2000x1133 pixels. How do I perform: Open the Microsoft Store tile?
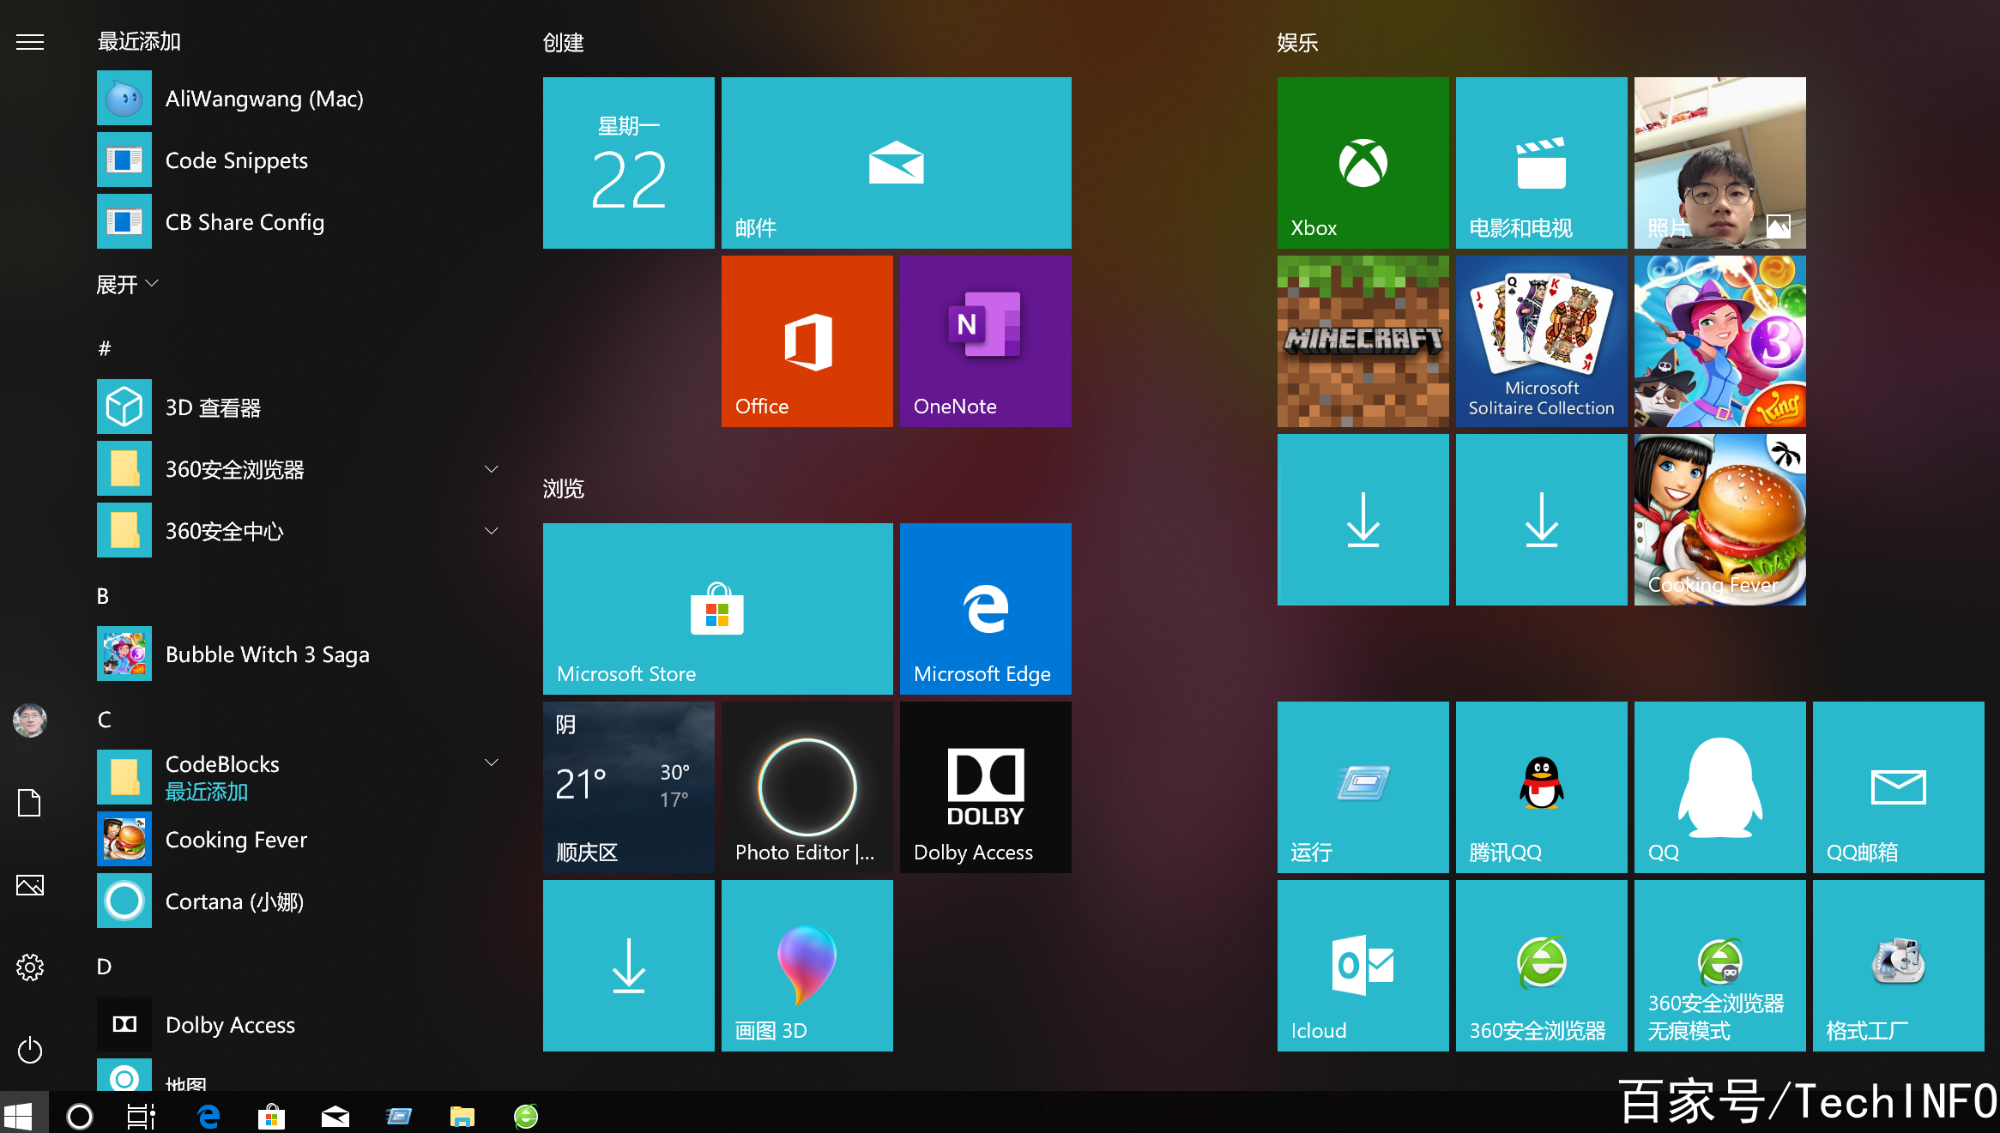[x=717, y=609]
